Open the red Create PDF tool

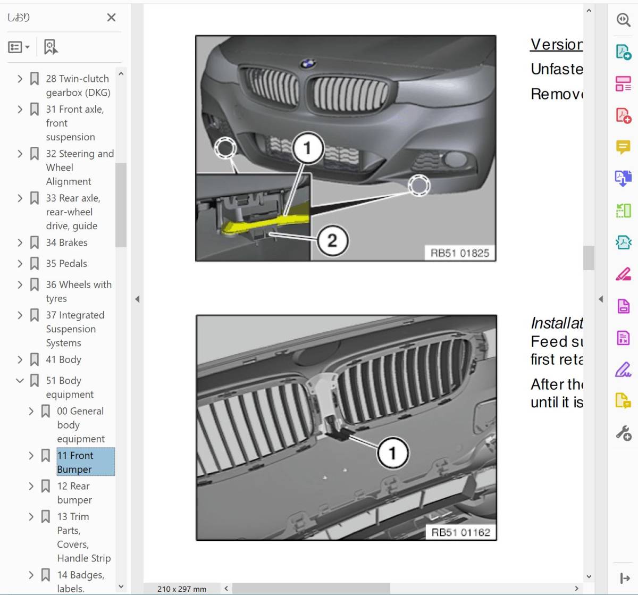(623, 115)
